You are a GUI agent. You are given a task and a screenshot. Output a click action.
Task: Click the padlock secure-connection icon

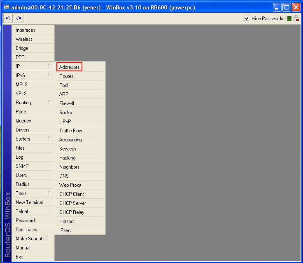296,19
